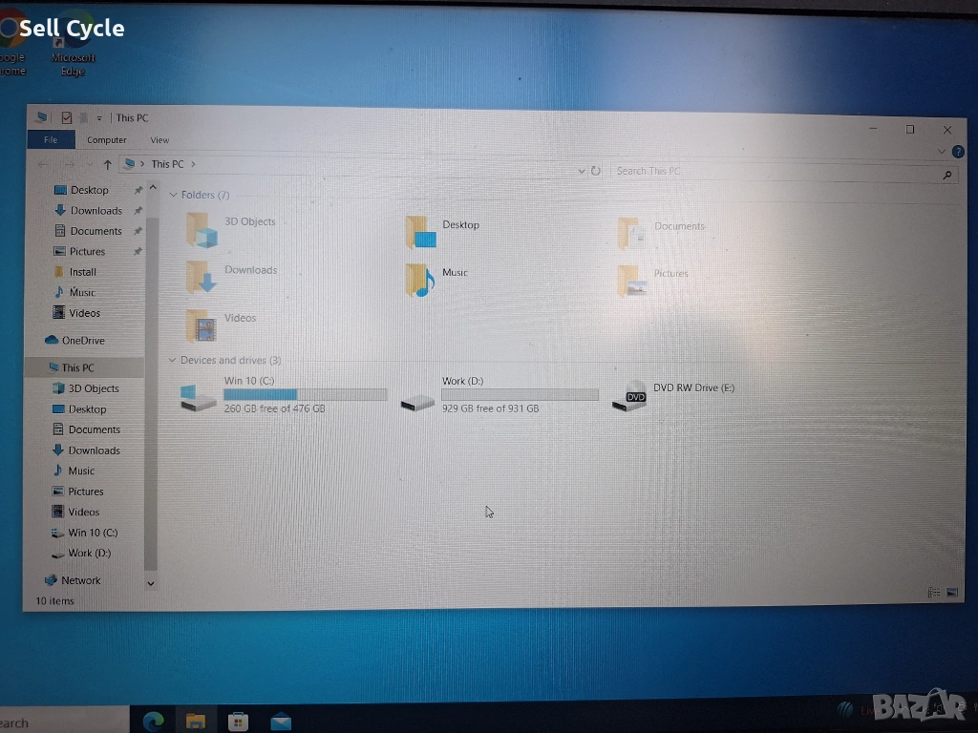Open the File menu

click(51, 140)
